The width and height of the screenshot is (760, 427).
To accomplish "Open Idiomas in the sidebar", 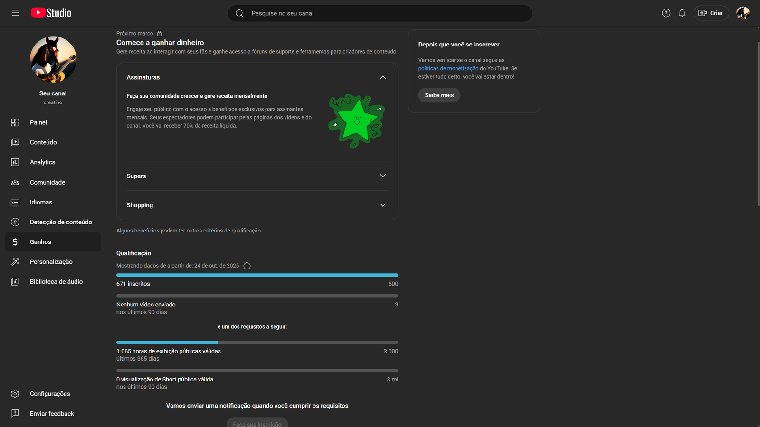I will click(53, 202).
